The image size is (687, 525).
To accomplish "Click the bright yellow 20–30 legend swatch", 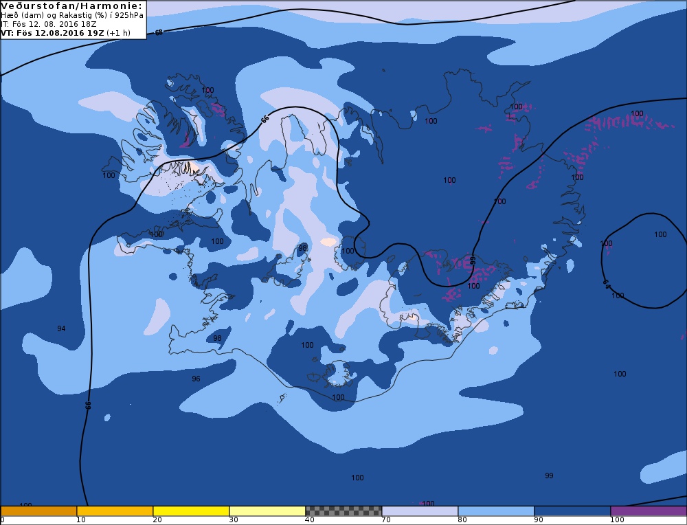I will coord(191,511).
